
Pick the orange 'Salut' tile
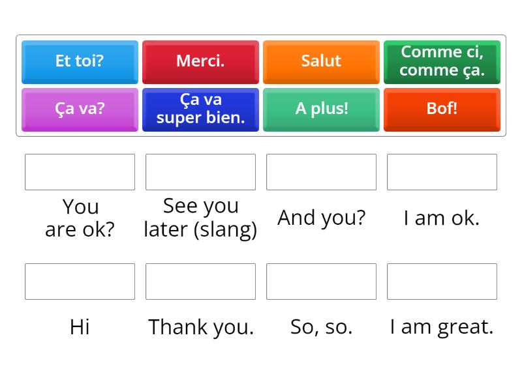[x=321, y=61]
